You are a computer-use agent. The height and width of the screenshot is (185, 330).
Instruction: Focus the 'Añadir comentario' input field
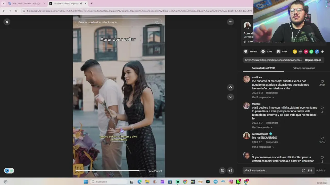pos(272,171)
